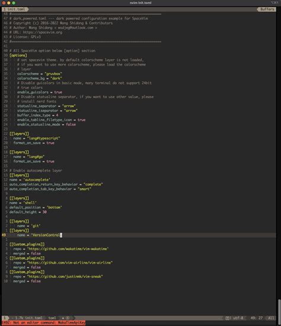Click the file format icon beside utf-8
This screenshot has height=326, width=281.
tap(228, 318)
